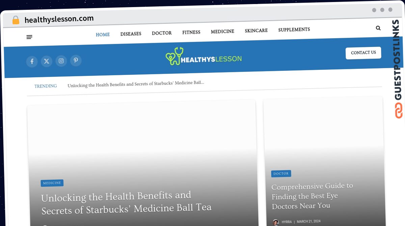Open the Fitness menu item
The image size is (405, 226).
click(x=191, y=32)
